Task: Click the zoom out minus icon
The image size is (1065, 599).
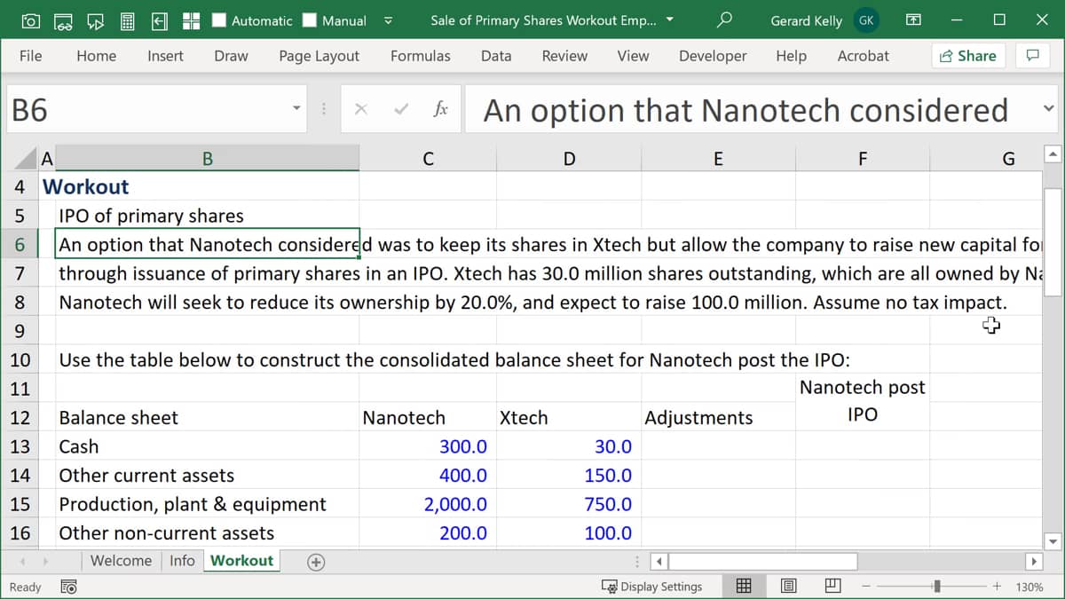Action: (867, 587)
